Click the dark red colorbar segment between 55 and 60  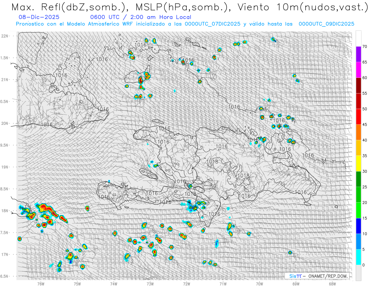[358, 85]
